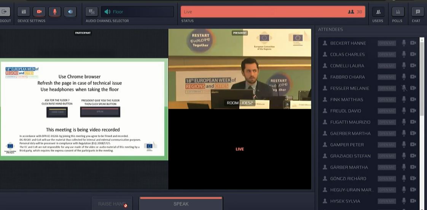This screenshot has width=427, height=210.
Task: Click microphone icon for Fabbro Chiara
Action: (404, 77)
